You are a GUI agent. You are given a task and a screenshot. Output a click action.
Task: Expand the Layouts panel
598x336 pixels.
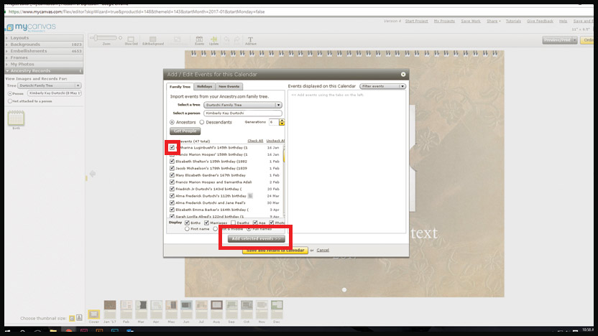(x=44, y=38)
